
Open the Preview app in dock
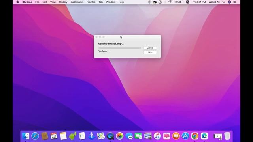coord(148,136)
